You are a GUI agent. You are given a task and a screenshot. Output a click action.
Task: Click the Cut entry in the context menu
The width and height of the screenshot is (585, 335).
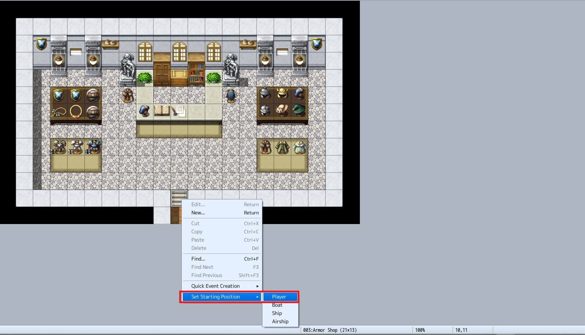click(222, 223)
